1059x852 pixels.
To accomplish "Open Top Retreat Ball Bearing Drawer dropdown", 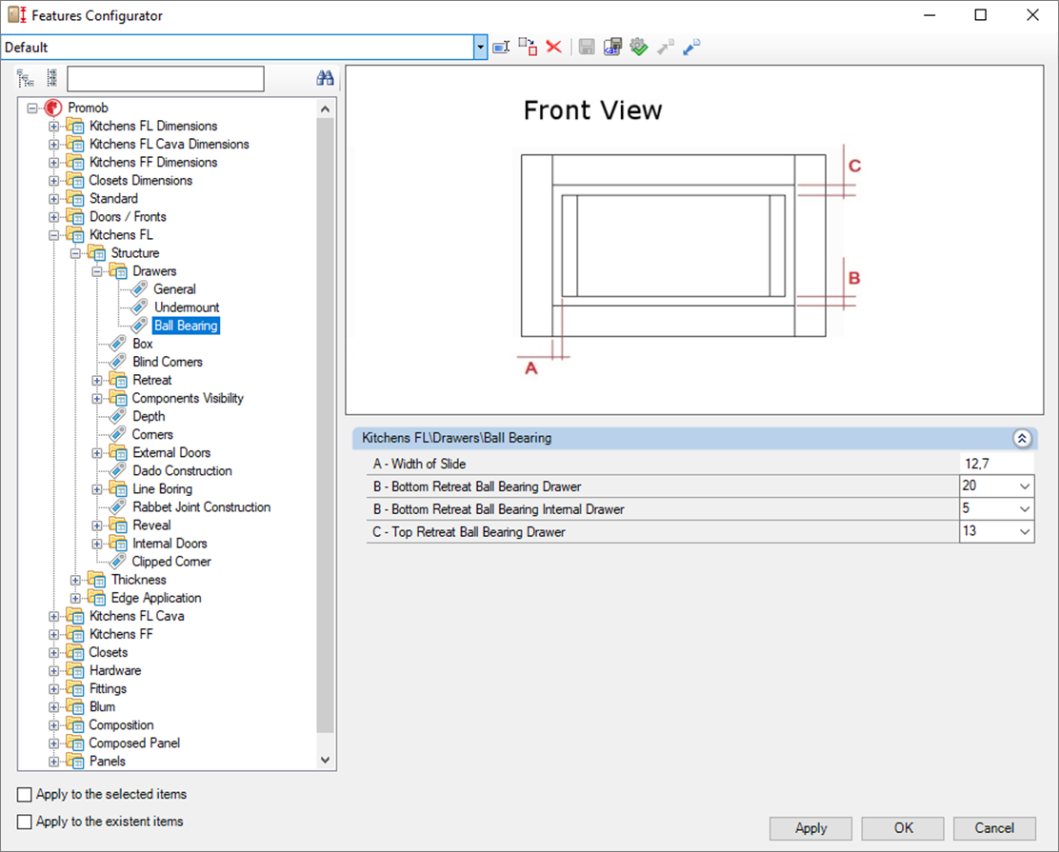I will coord(1025,532).
